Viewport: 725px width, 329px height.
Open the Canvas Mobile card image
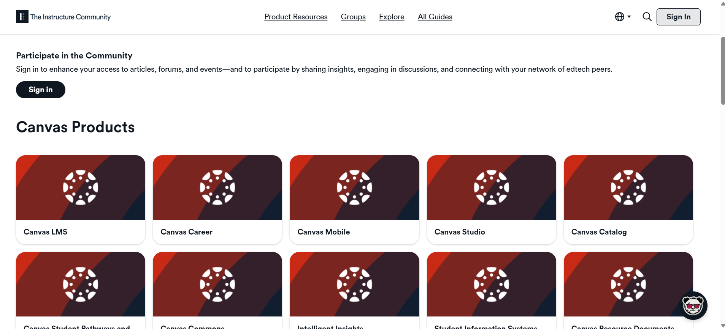tap(354, 187)
